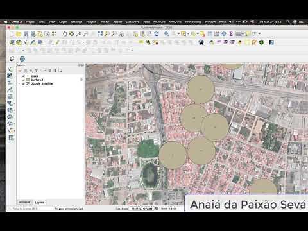Viewport: 308px width, 231px height.
Task: Add a vector layer from the left sidebar
Action: 10,69
